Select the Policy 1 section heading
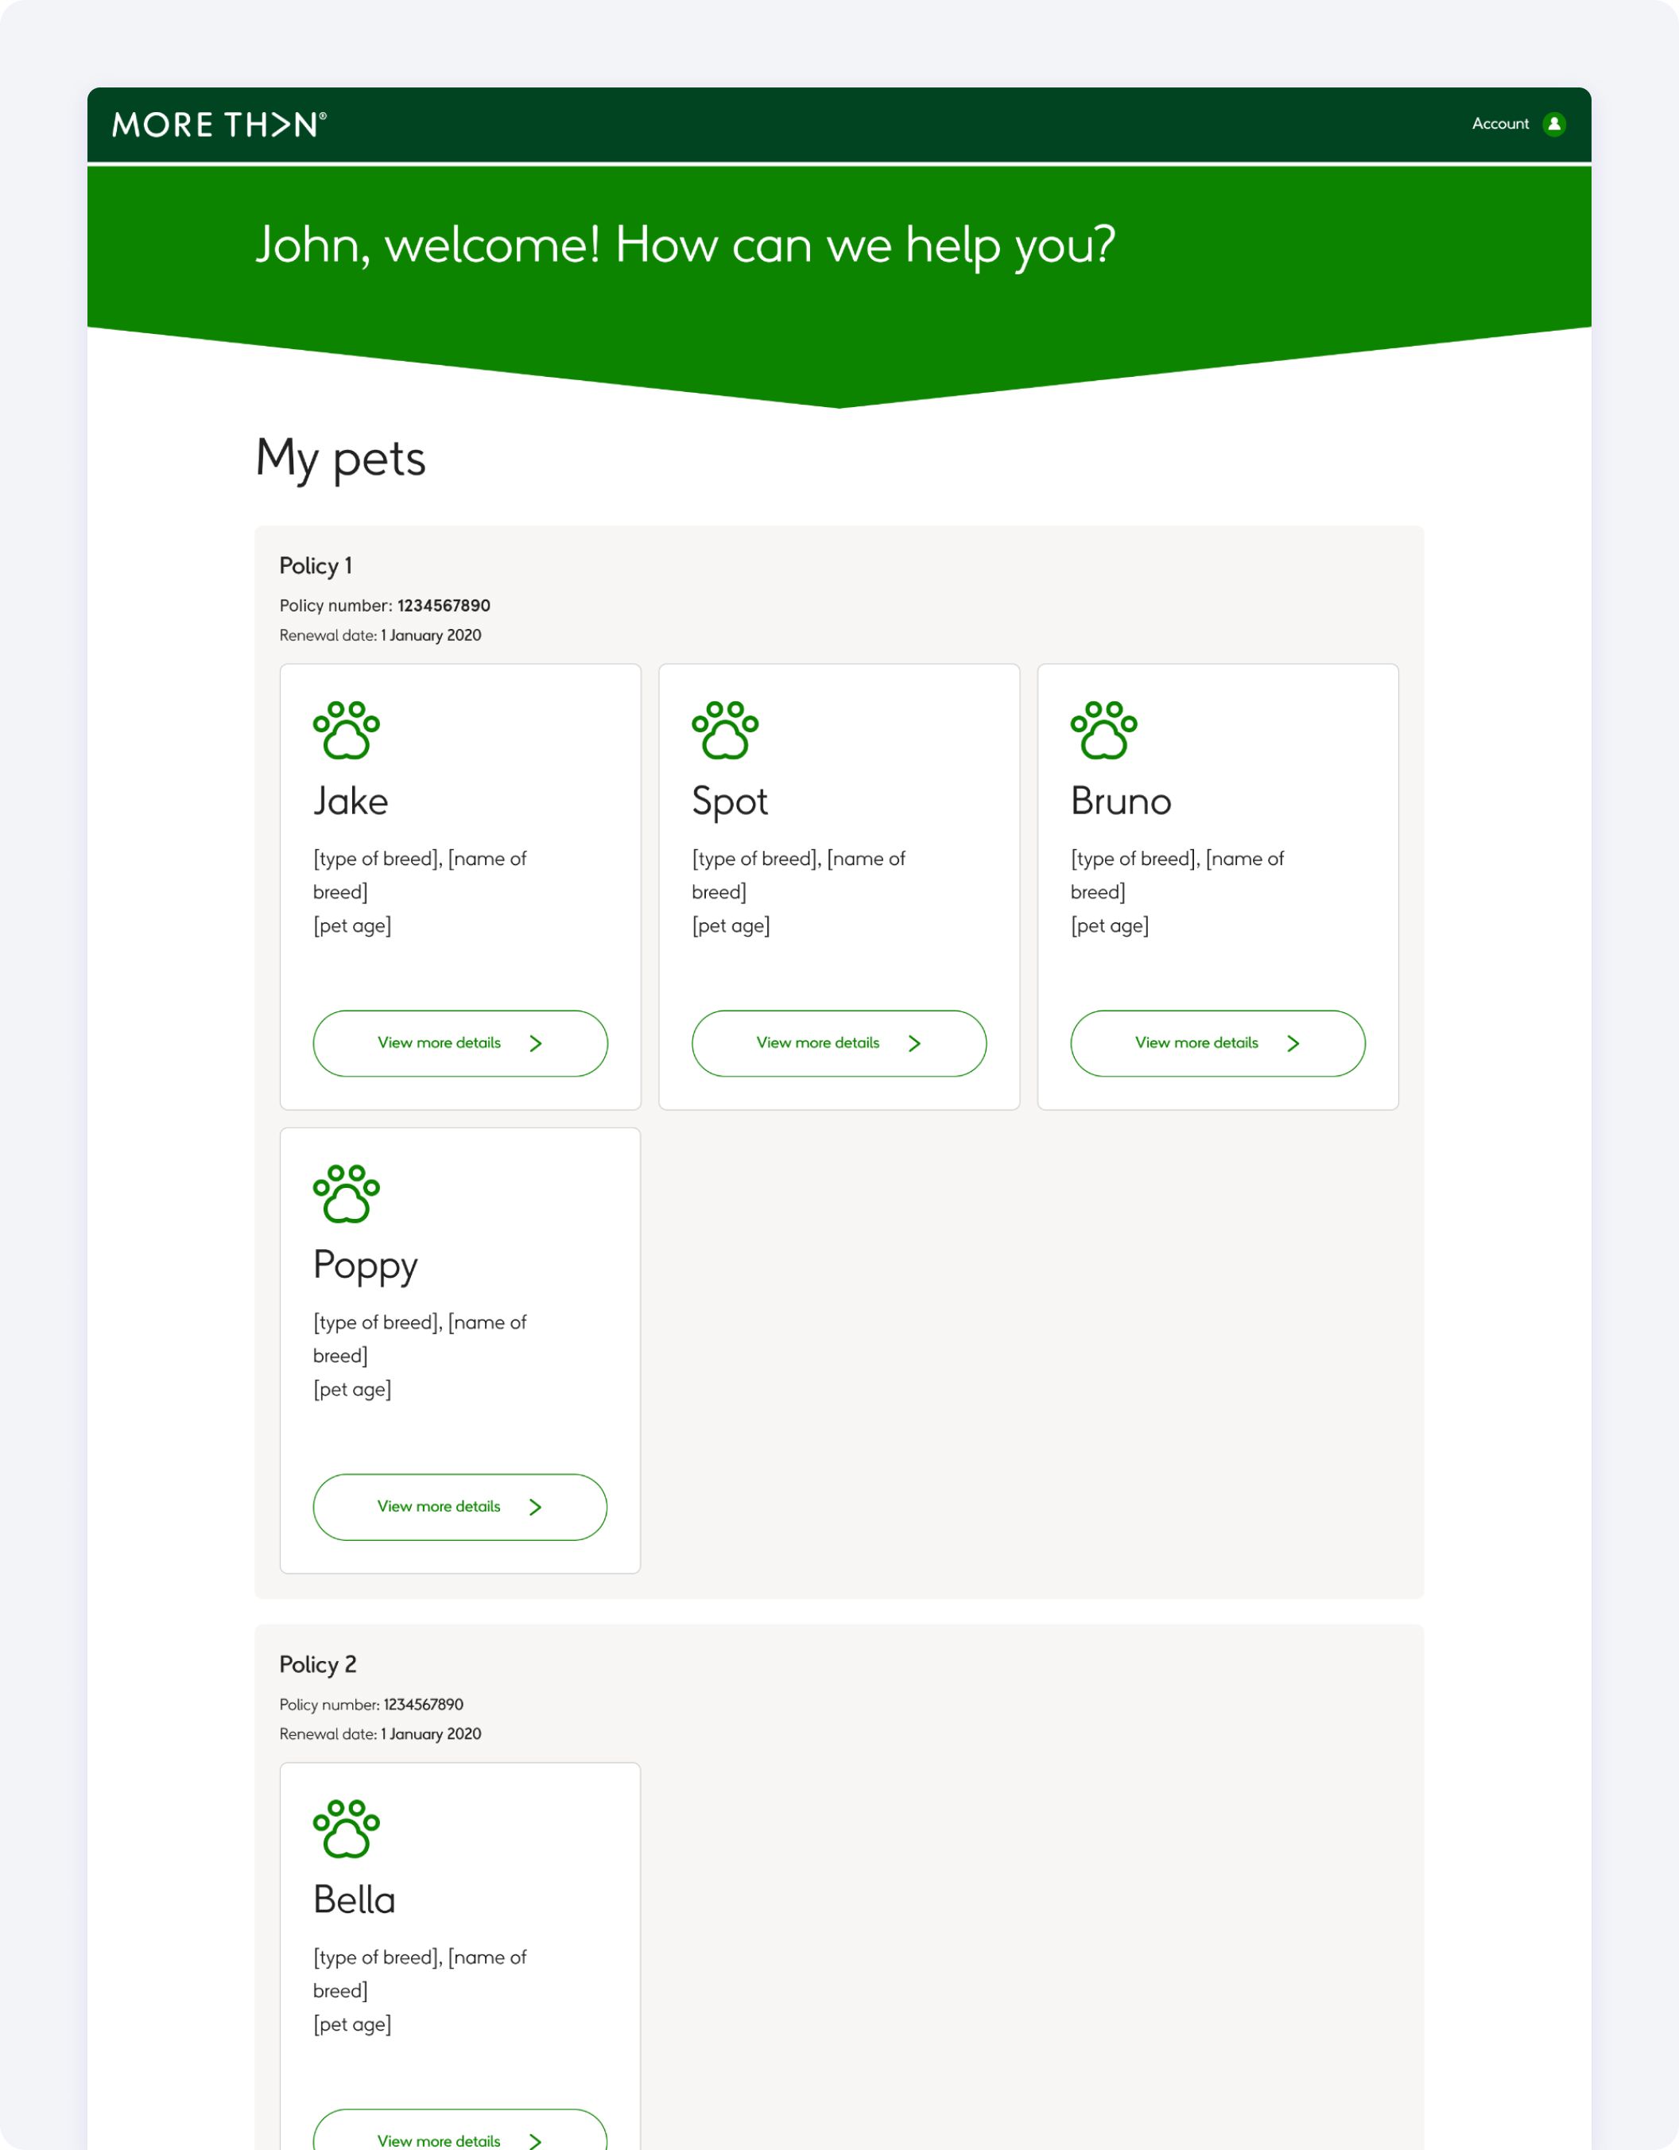This screenshot has height=2150, width=1679. pyautogui.click(x=316, y=565)
